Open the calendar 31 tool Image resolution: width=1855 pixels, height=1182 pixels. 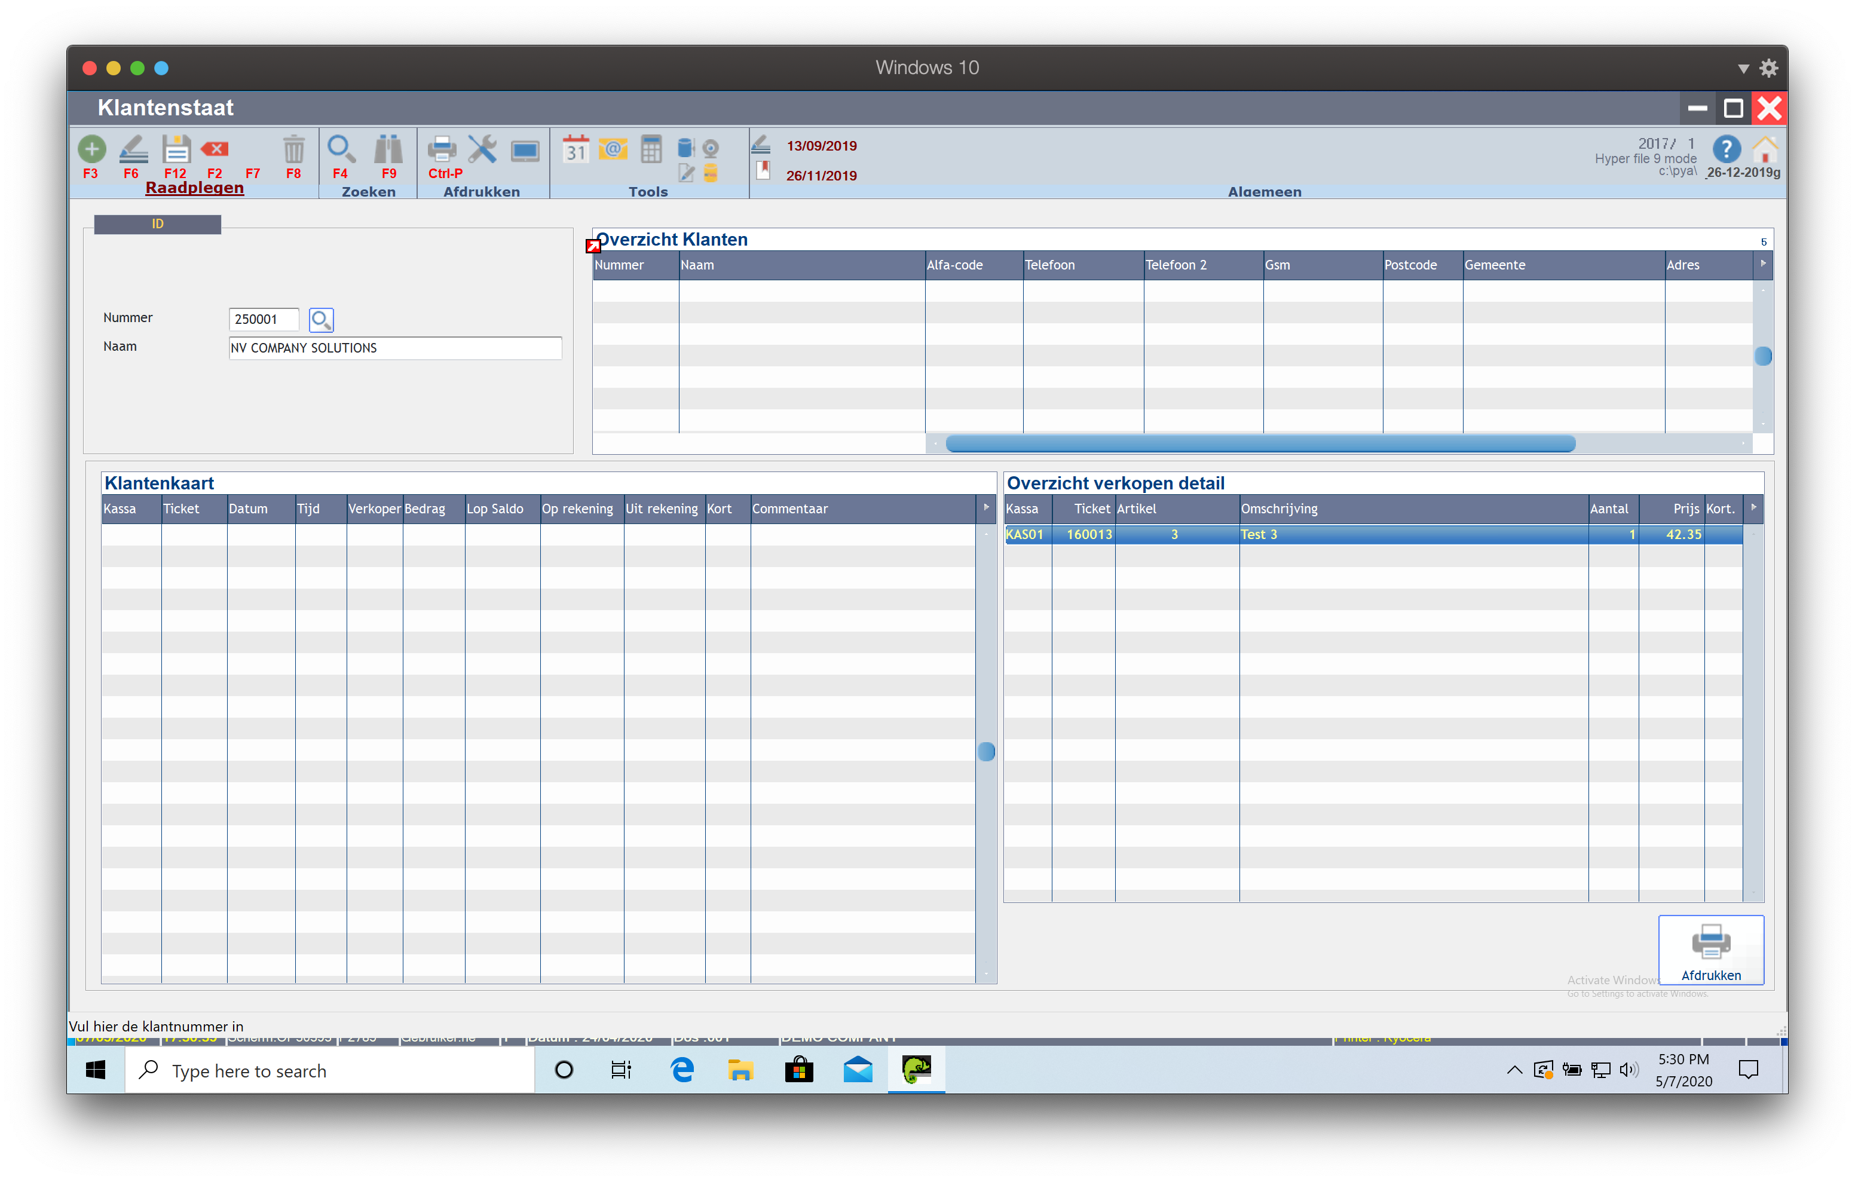click(x=576, y=149)
